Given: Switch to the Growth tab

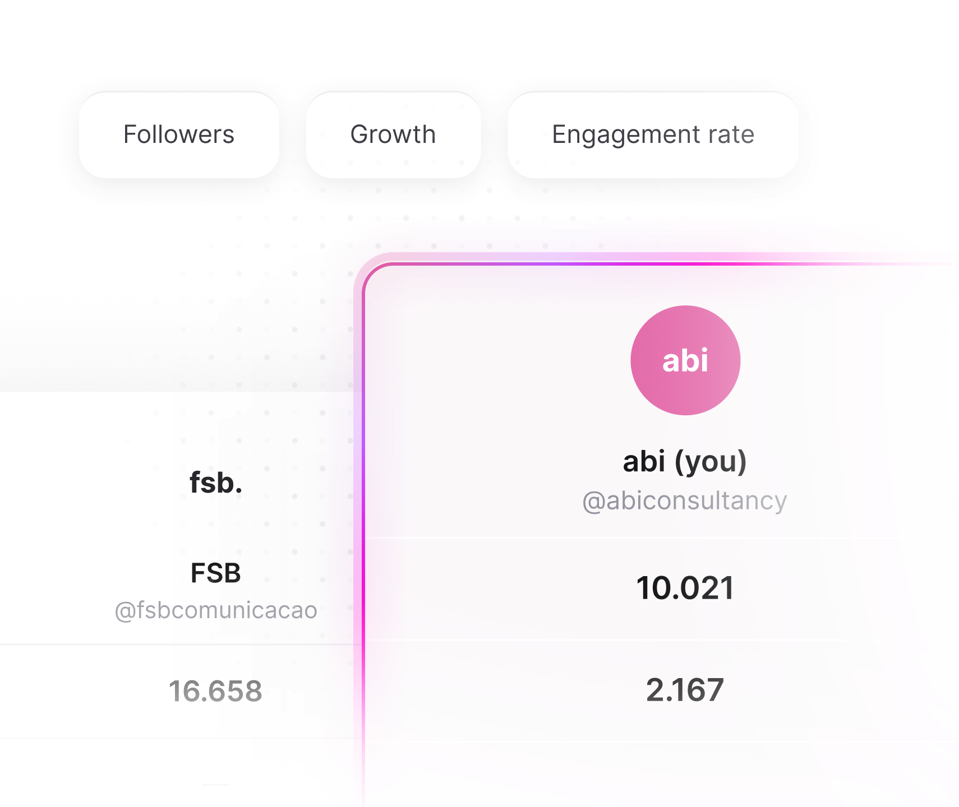Looking at the screenshot, I should pos(393,135).
